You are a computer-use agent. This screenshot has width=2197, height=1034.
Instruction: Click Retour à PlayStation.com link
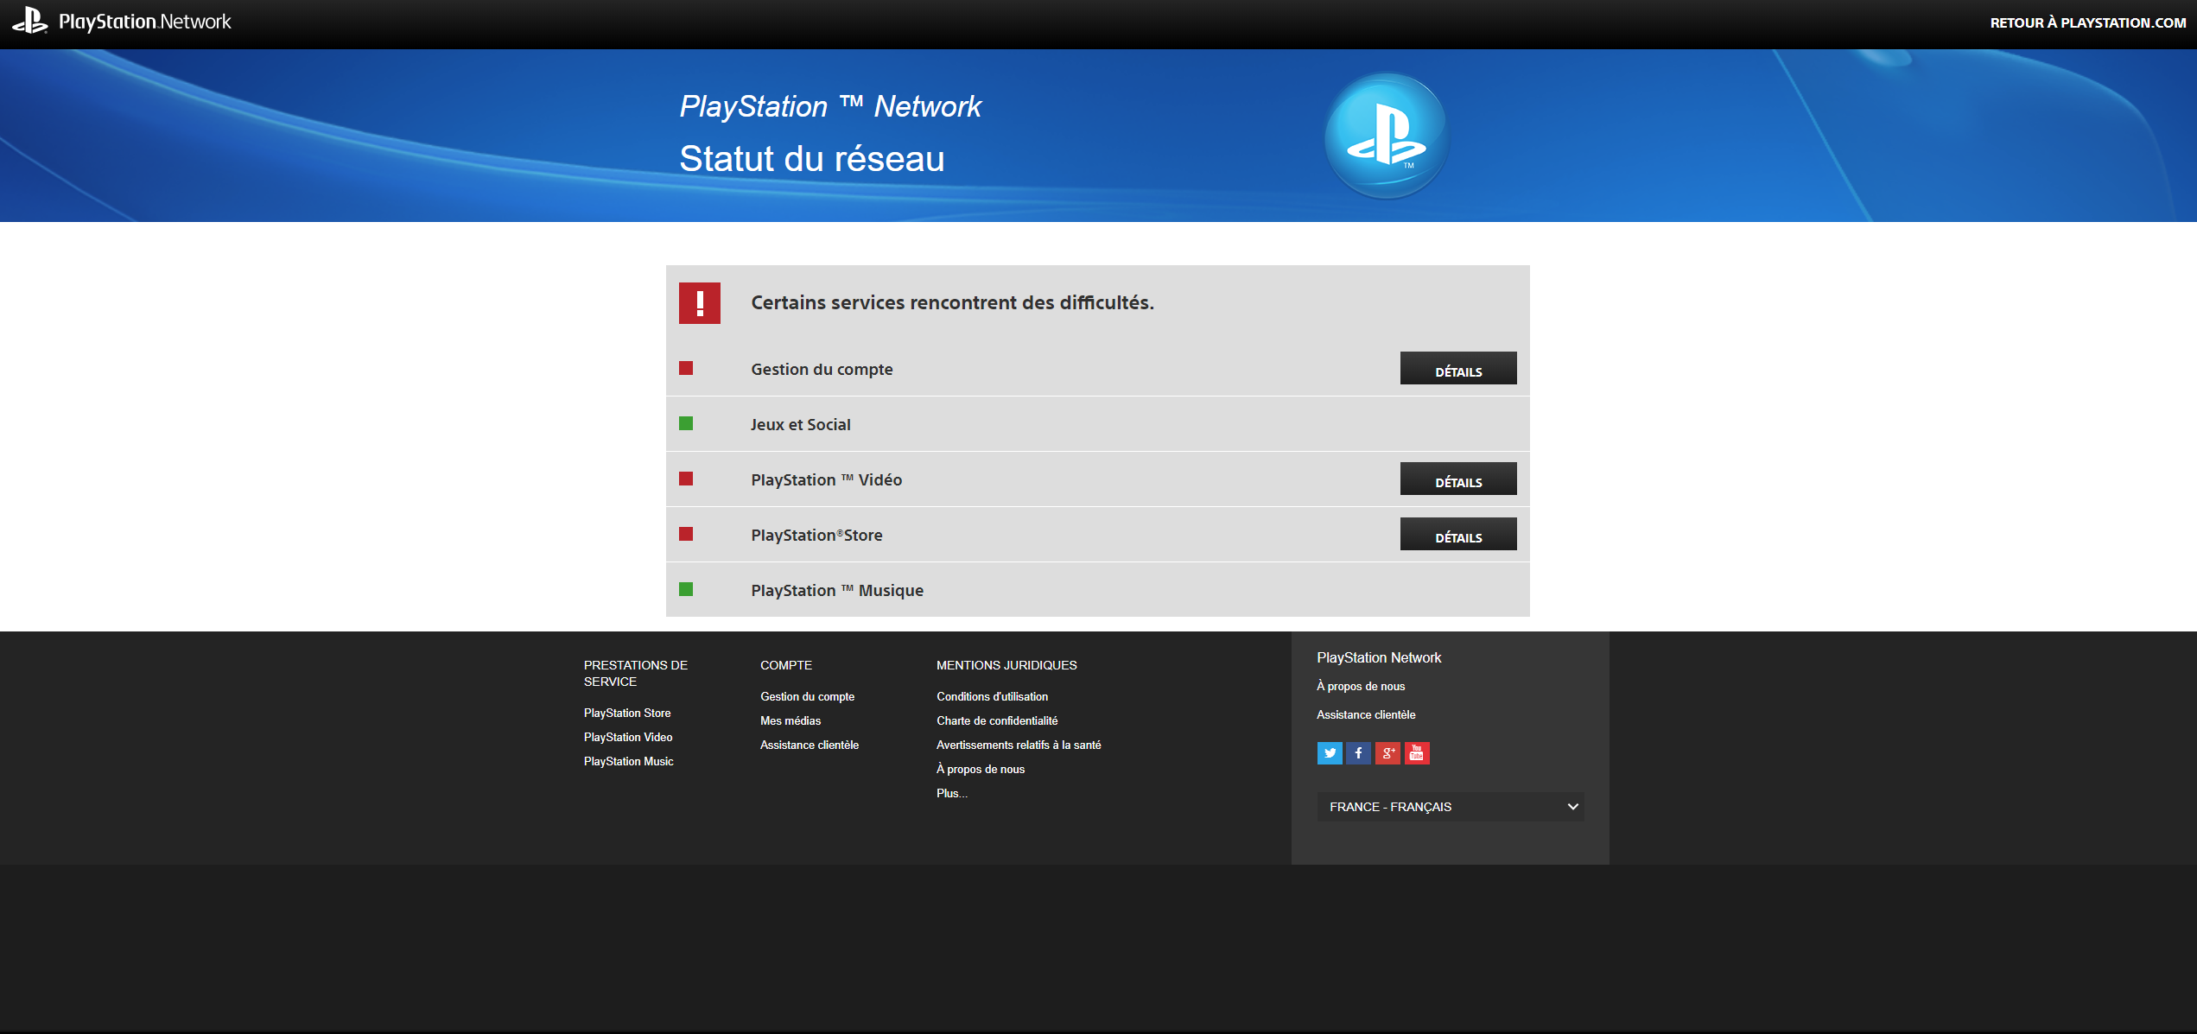(x=2087, y=23)
